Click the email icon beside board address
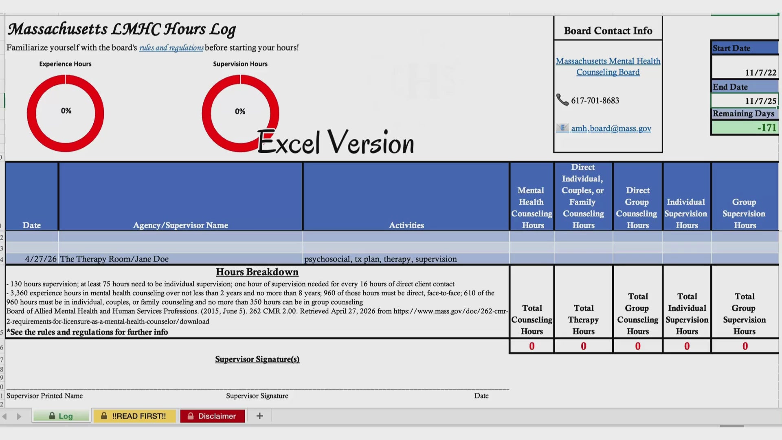This screenshot has width=782, height=440. pyautogui.click(x=562, y=128)
